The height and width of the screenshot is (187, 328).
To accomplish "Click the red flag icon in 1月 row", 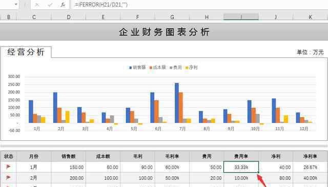I will pos(8,167).
